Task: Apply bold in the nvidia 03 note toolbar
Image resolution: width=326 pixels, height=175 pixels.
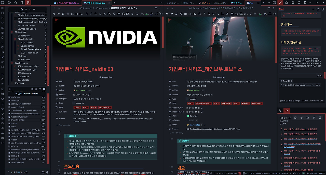Action: tap(86, 14)
